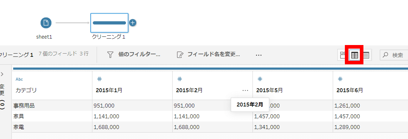The image size is (408, 139).
Task: Add a step with the plus icon
Action: 133,23
